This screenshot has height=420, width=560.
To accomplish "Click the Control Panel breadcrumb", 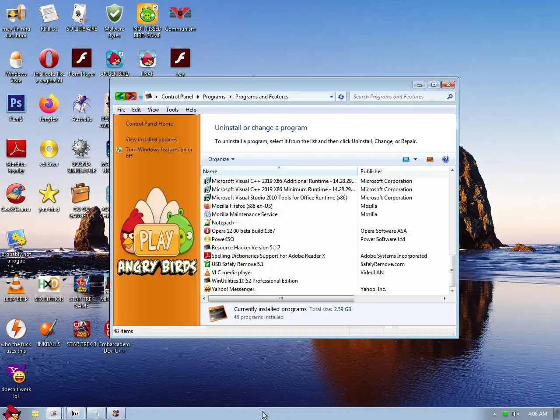I will pyautogui.click(x=177, y=97).
